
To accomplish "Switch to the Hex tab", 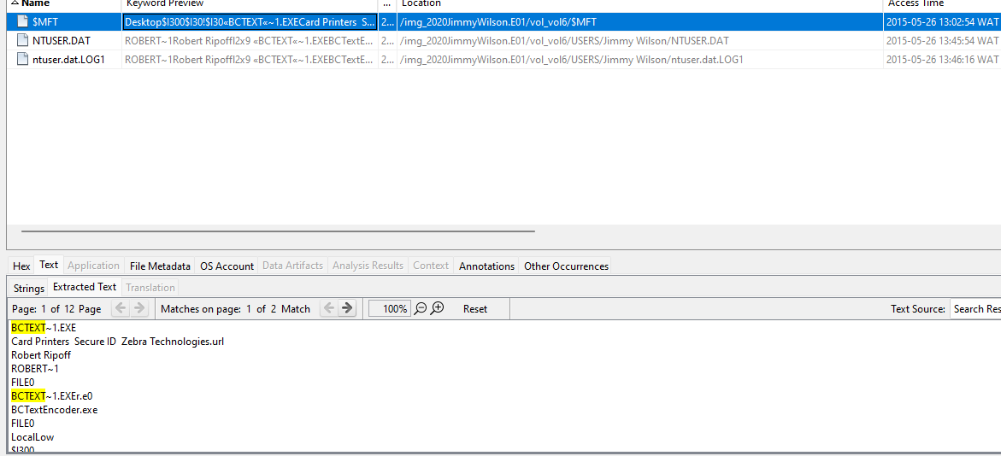I will pos(21,266).
